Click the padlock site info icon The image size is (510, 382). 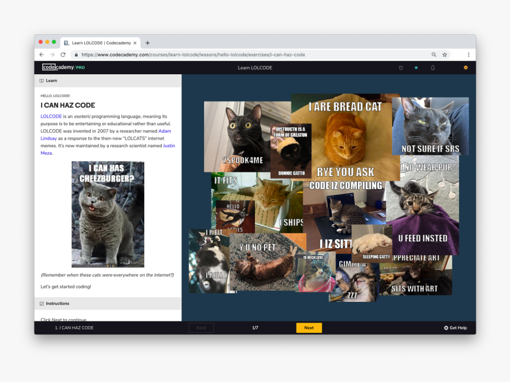tap(76, 55)
